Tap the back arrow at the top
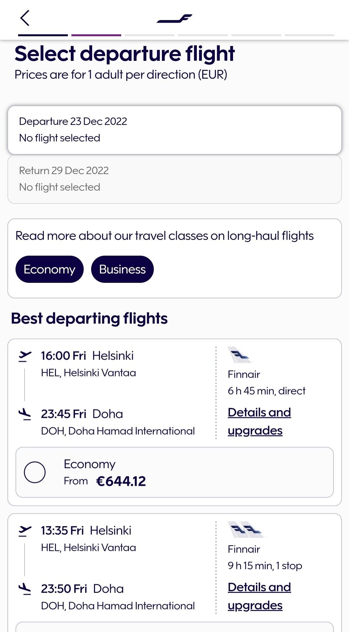349x632 pixels. (25, 18)
